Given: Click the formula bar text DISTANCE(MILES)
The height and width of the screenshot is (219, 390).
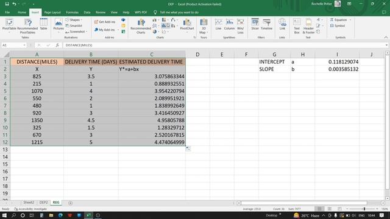Looking at the screenshot, I should click(x=79, y=45).
